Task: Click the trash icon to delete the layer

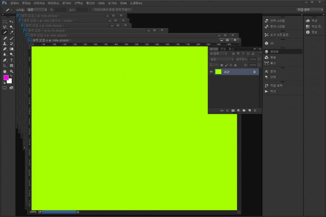Action: [x=255, y=110]
